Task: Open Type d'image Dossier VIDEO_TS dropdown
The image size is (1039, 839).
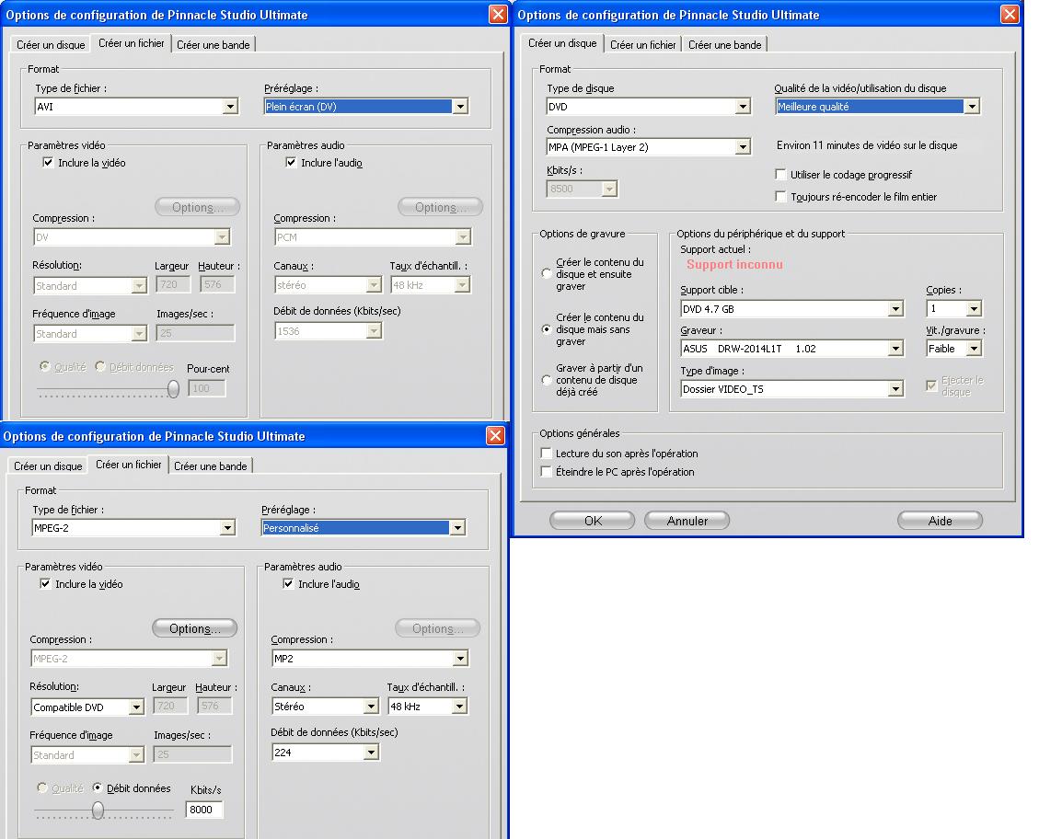Action: (791, 389)
